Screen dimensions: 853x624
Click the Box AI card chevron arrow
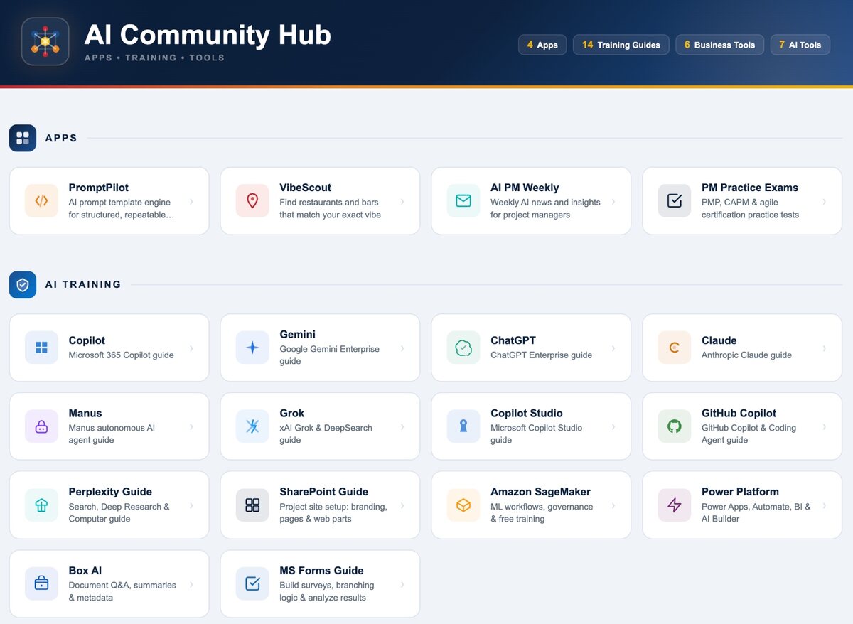(191, 584)
